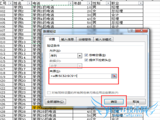Select the age cell with value 30 in row 003
160x120 pixels.
tap(82, 15)
